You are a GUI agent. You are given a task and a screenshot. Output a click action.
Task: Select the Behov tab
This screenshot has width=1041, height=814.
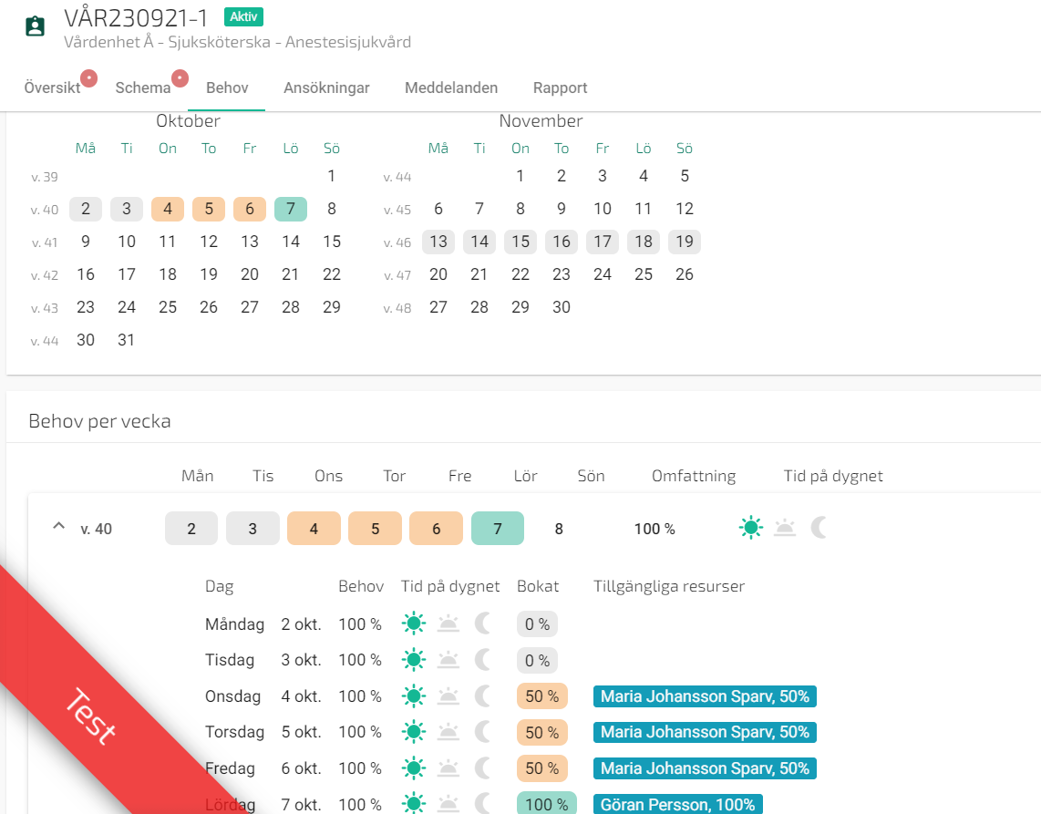(227, 88)
